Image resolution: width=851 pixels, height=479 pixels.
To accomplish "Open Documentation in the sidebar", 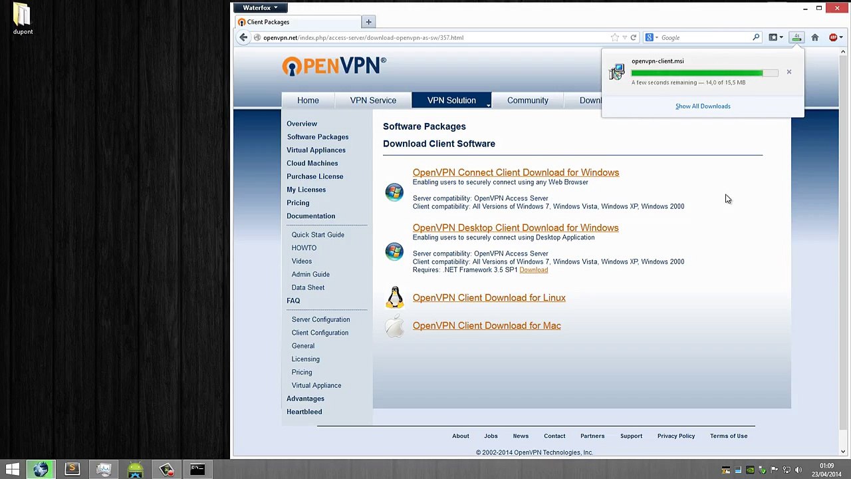I will tap(311, 216).
